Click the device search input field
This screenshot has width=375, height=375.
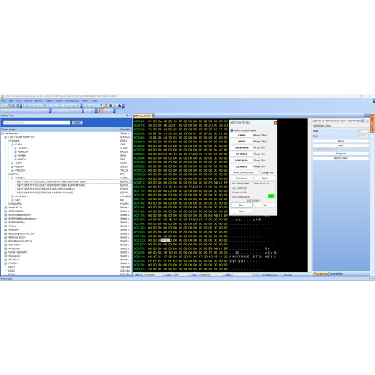[37, 122]
